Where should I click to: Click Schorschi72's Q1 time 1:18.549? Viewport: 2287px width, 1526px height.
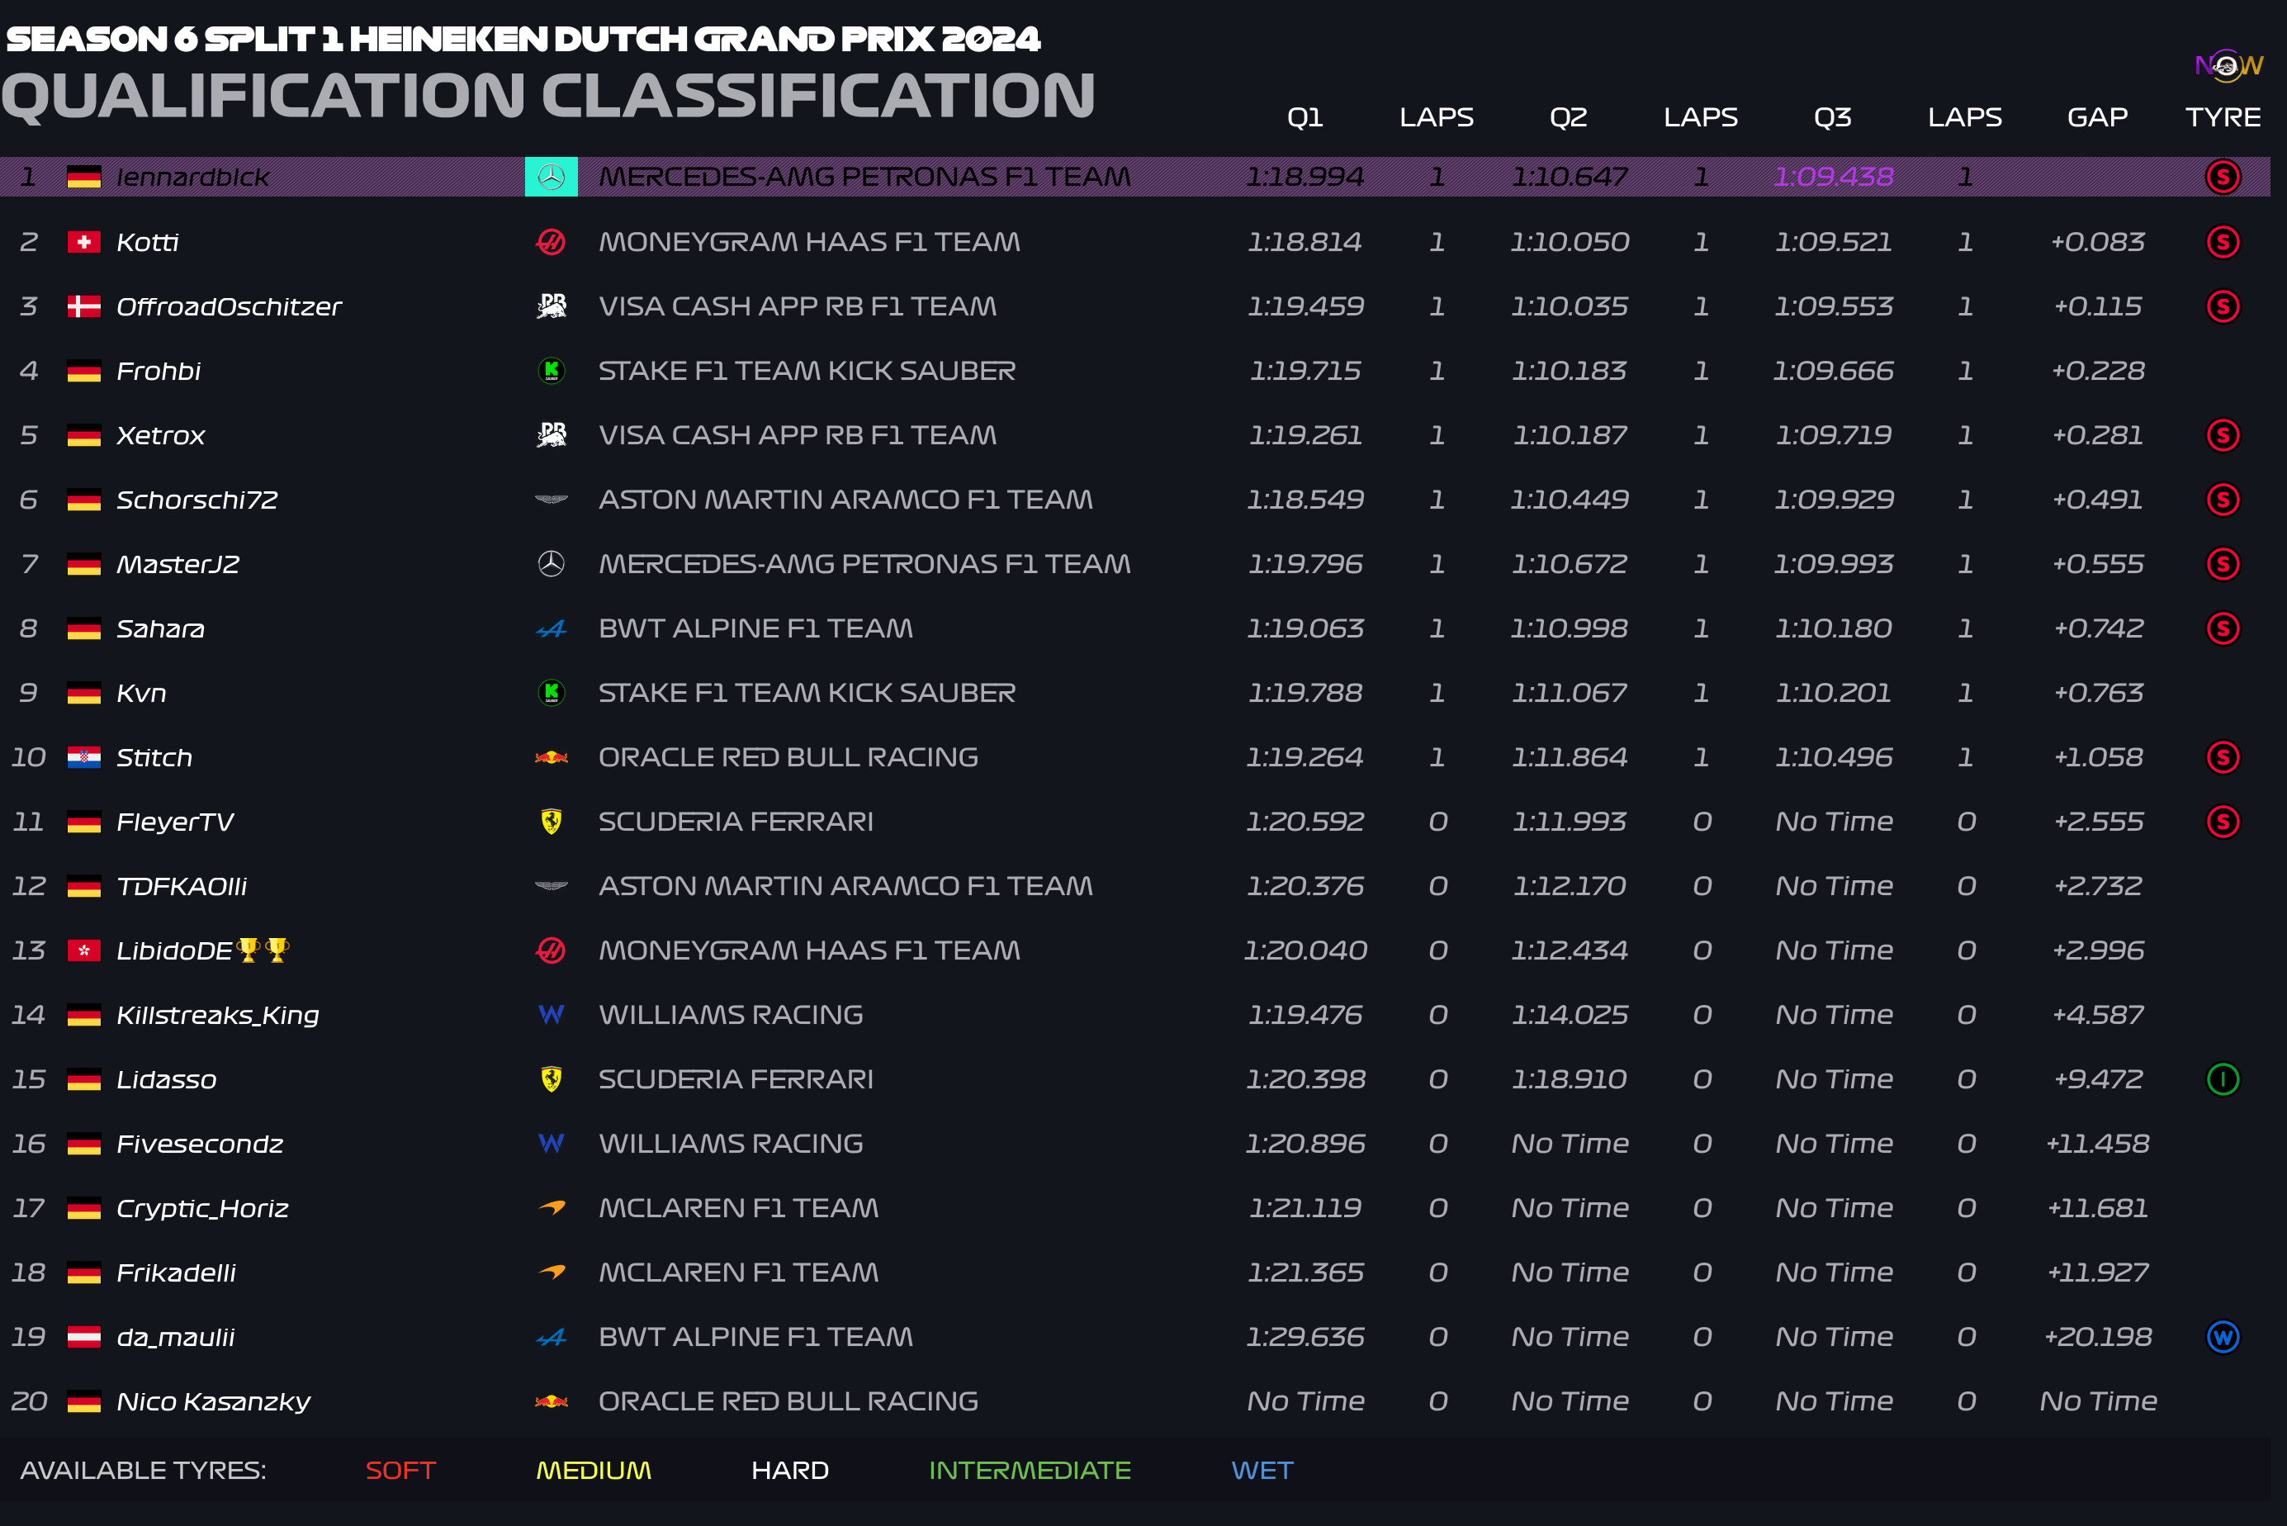tap(1304, 500)
